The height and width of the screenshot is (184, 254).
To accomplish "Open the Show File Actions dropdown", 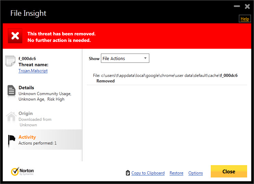I will click(125, 58).
